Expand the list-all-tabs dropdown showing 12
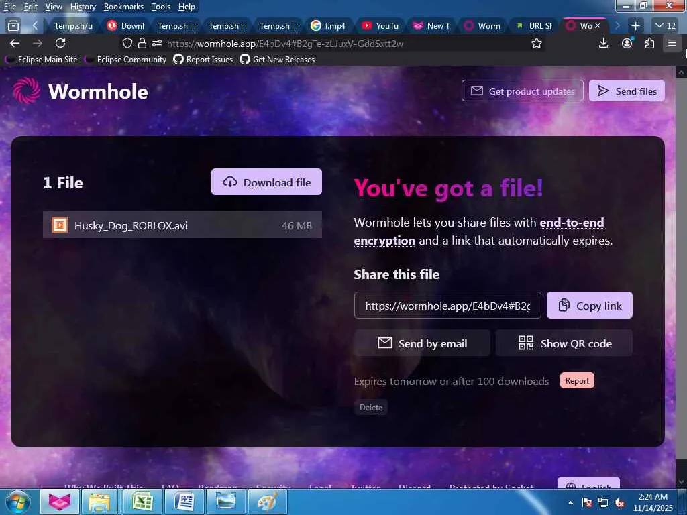687x515 pixels. coord(665,26)
